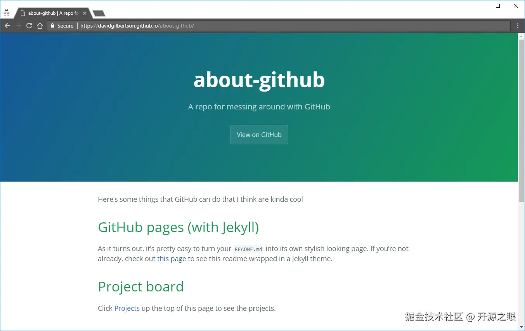Screen dimensions: 525x331
Task: Click the 'Project board' heading
Action: 140,287
